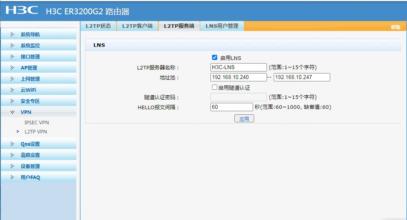Click the HELLO报文间隔 field showing 60
Viewport: 407px width, 220px height.
click(232, 107)
